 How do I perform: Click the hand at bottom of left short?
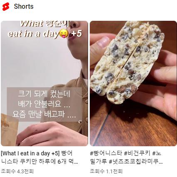pyautogui.click(x=51, y=134)
